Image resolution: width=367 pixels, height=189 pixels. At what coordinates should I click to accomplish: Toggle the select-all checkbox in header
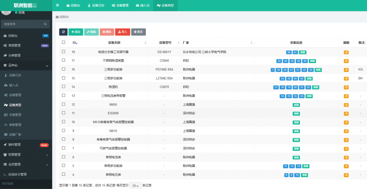click(x=63, y=42)
